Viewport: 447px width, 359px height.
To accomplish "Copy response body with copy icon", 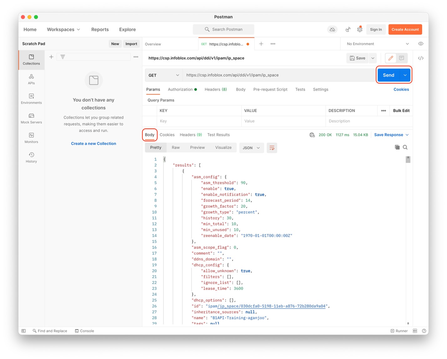I will 397,147.
